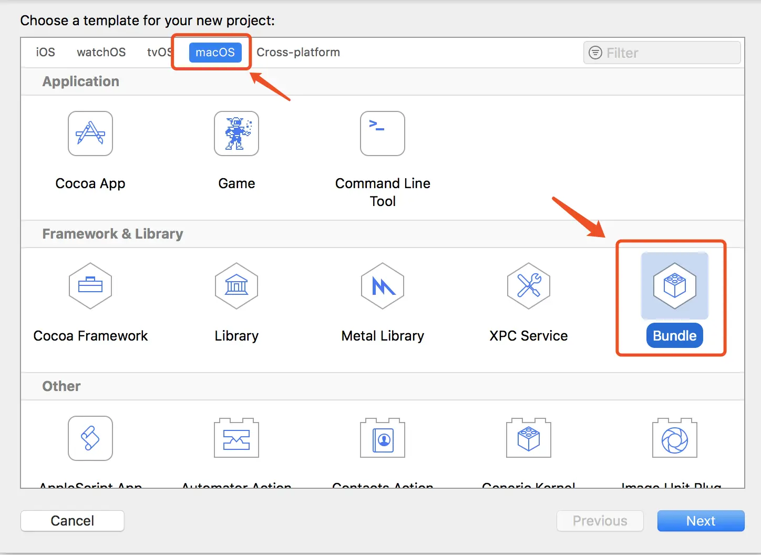The width and height of the screenshot is (761, 555).
Task: Click the Cancel button
Action: (73, 521)
